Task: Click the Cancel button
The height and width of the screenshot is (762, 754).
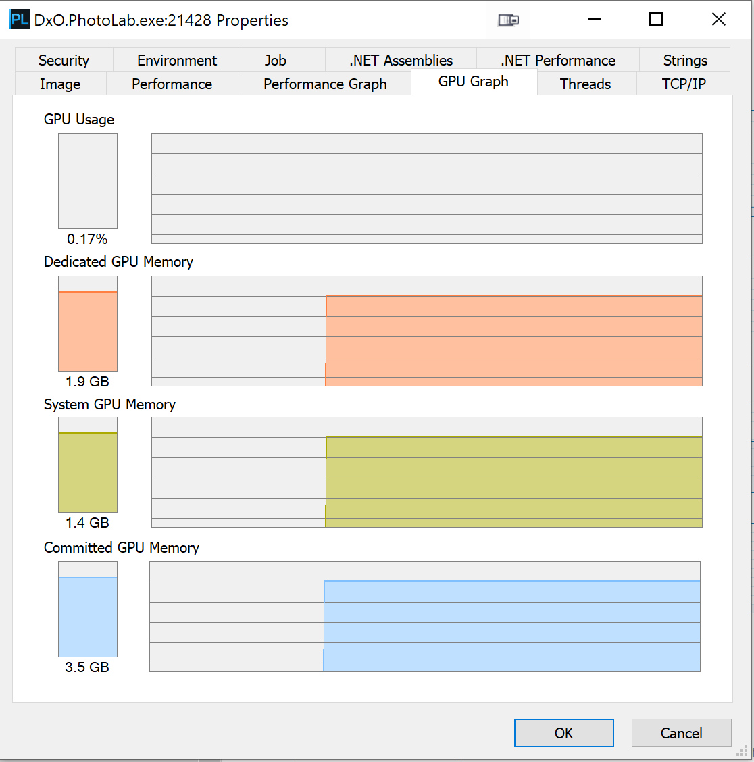Action: 681,733
